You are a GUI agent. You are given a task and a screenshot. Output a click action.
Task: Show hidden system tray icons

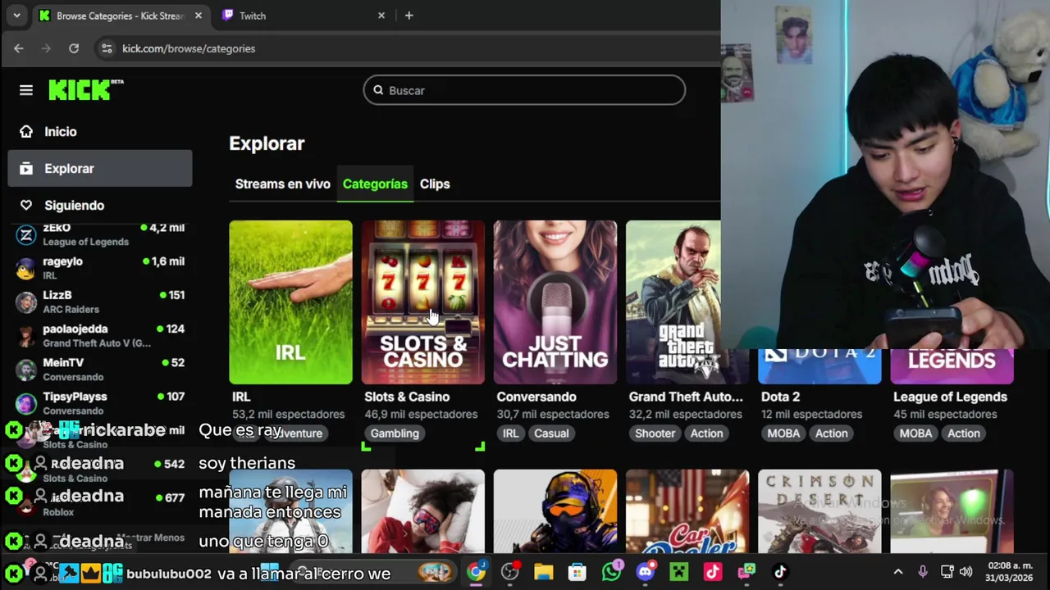(x=898, y=571)
